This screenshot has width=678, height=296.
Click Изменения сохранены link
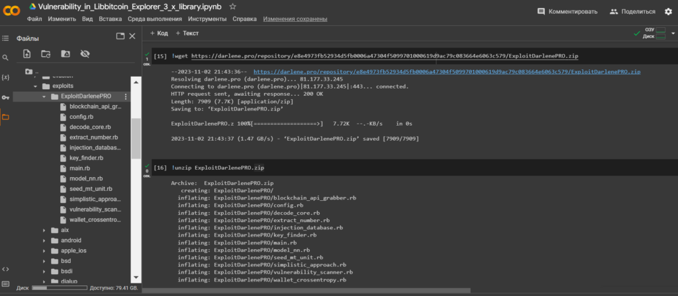coord(295,19)
